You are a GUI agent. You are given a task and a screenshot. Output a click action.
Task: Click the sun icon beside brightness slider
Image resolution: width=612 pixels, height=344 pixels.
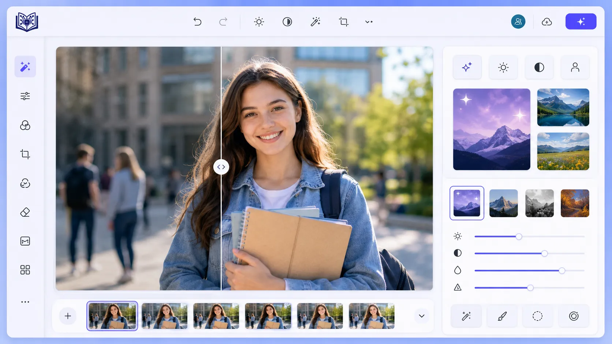point(458,237)
